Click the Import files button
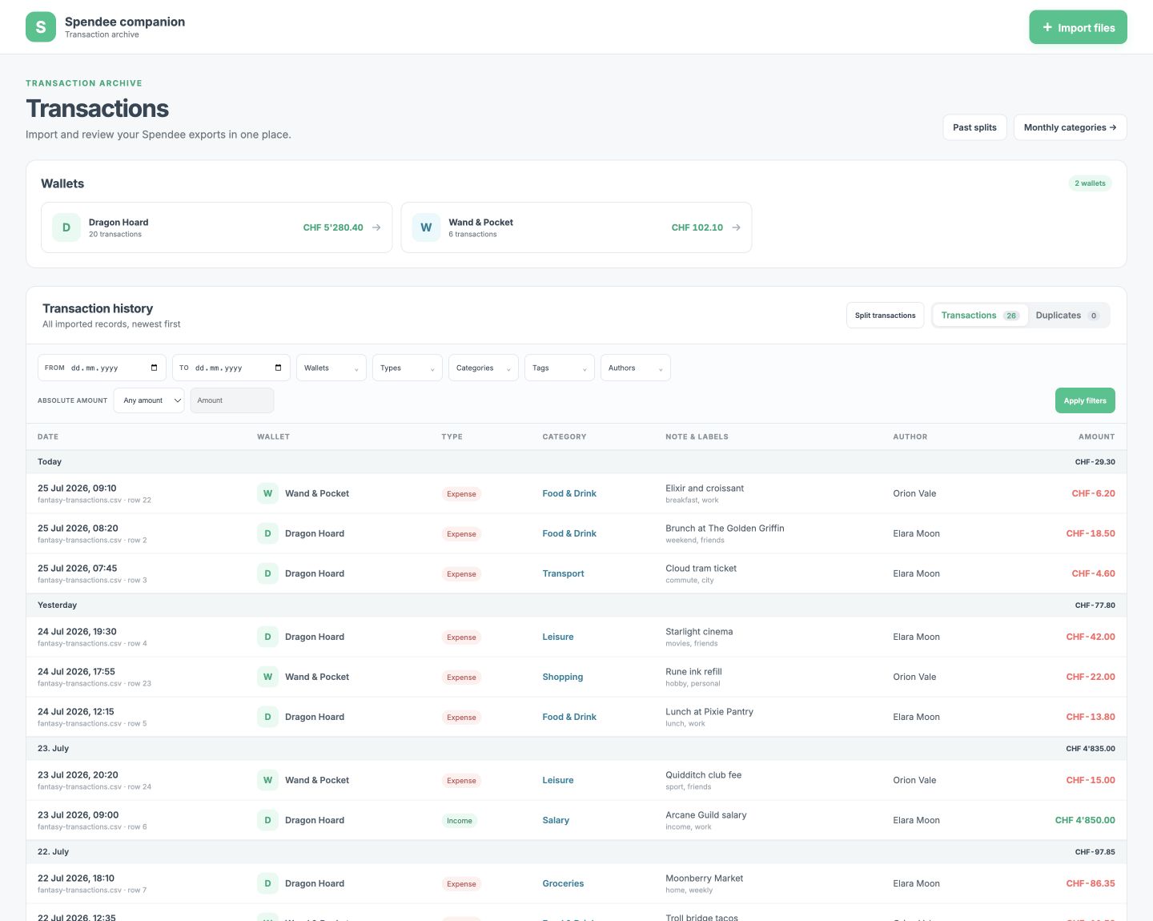The width and height of the screenshot is (1153, 921). pos(1078,27)
